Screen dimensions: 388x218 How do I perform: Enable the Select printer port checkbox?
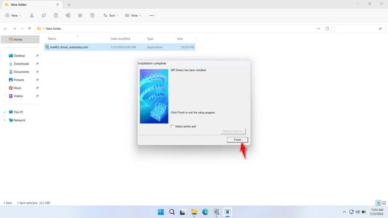point(172,126)
